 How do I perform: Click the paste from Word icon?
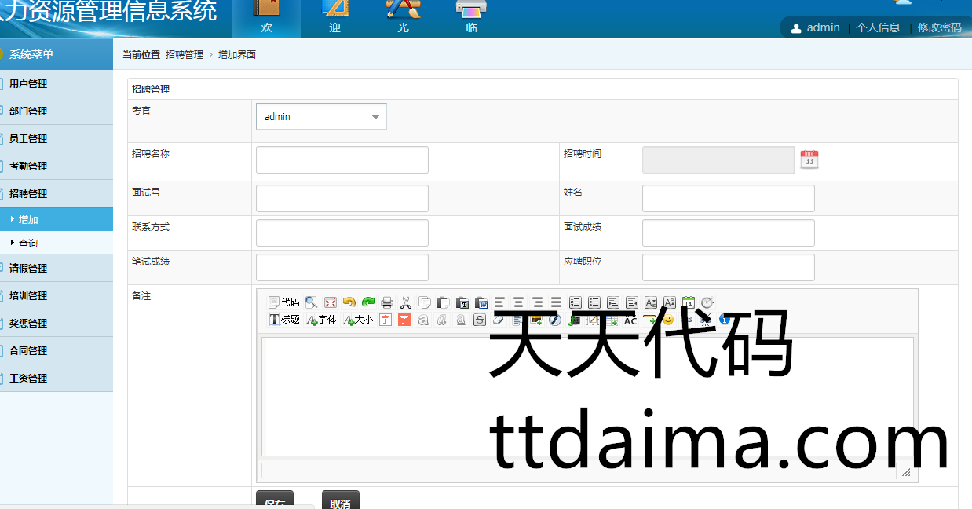click(481, 302)
